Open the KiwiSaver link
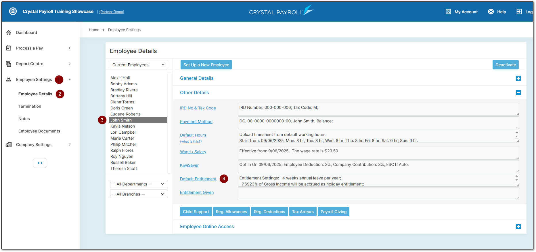Screen dimensions: 536x252 (189, 165)
